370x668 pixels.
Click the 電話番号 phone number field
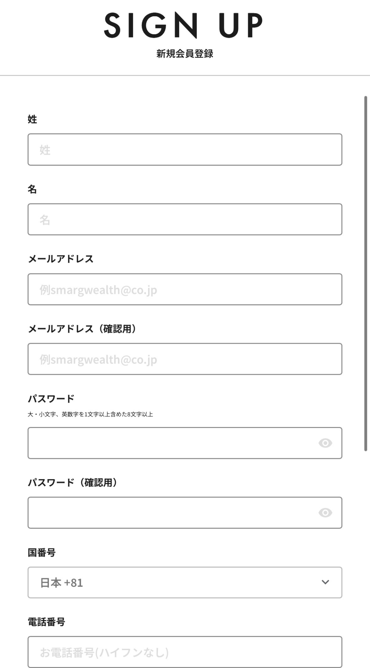coord(185,652)
